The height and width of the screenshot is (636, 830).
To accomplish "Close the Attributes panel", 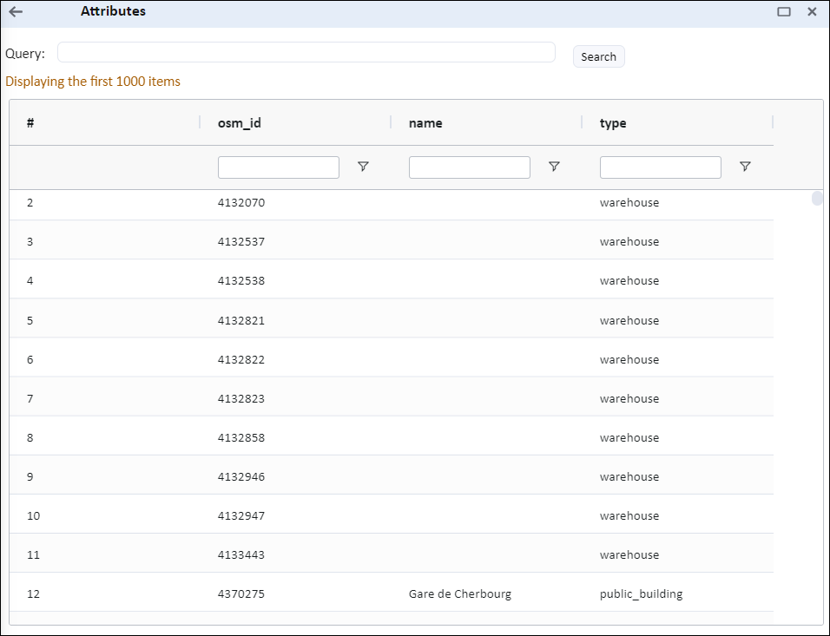I will click(x=812, y=11).
